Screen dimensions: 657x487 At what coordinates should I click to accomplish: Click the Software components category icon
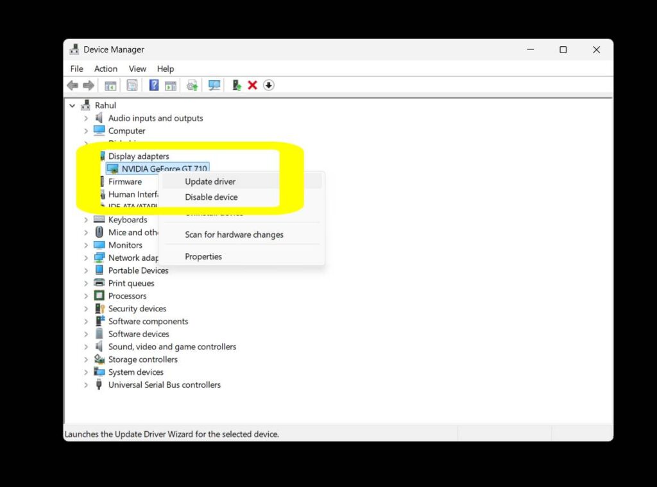click(x=99, y=321)
